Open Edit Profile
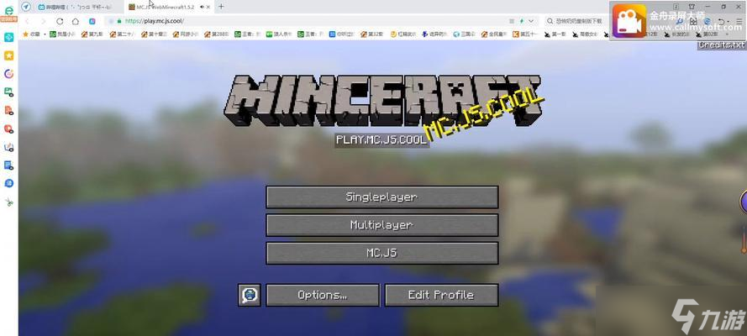 (442, 295)
